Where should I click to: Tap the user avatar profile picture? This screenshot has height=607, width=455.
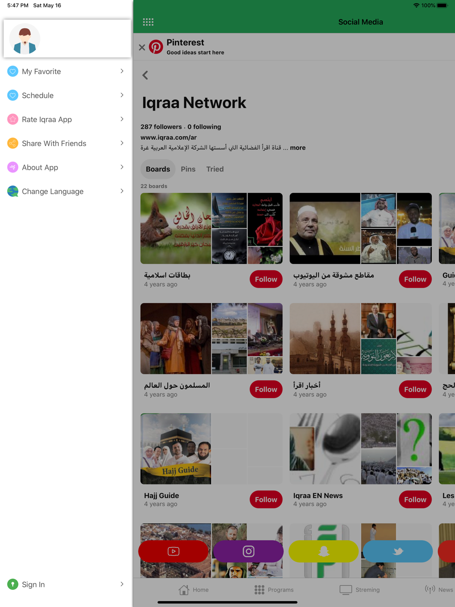coord(25,39)
